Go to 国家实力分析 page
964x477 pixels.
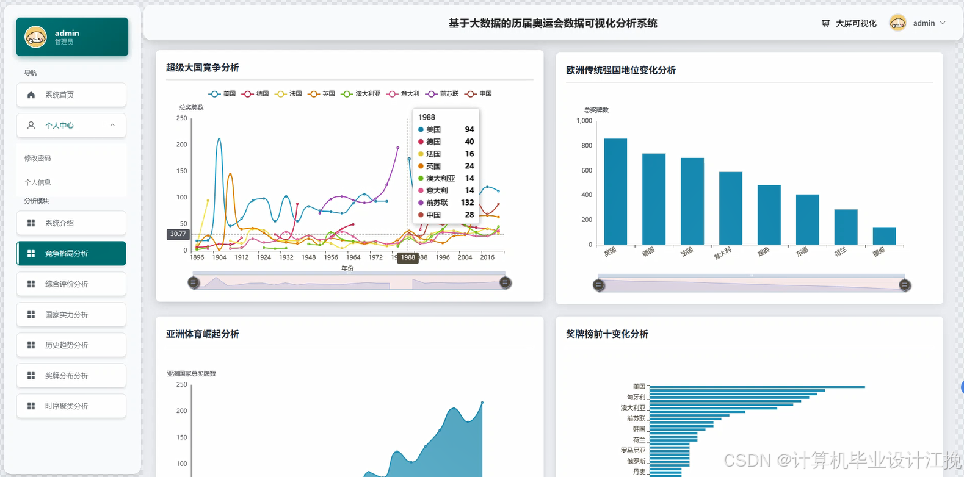(71, 315)
